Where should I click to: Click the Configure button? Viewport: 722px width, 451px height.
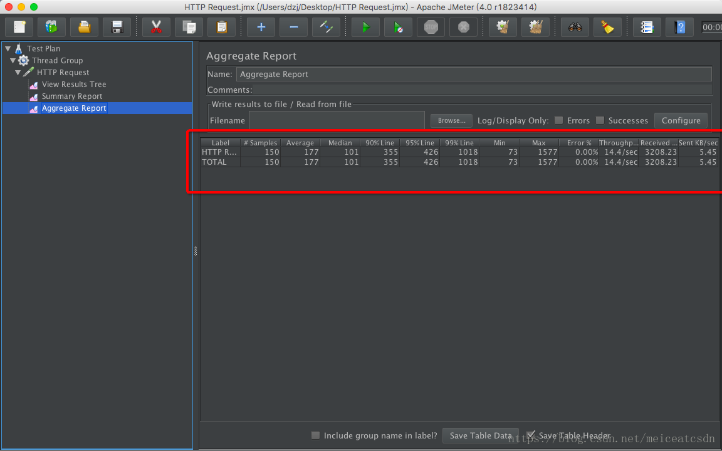681,120
